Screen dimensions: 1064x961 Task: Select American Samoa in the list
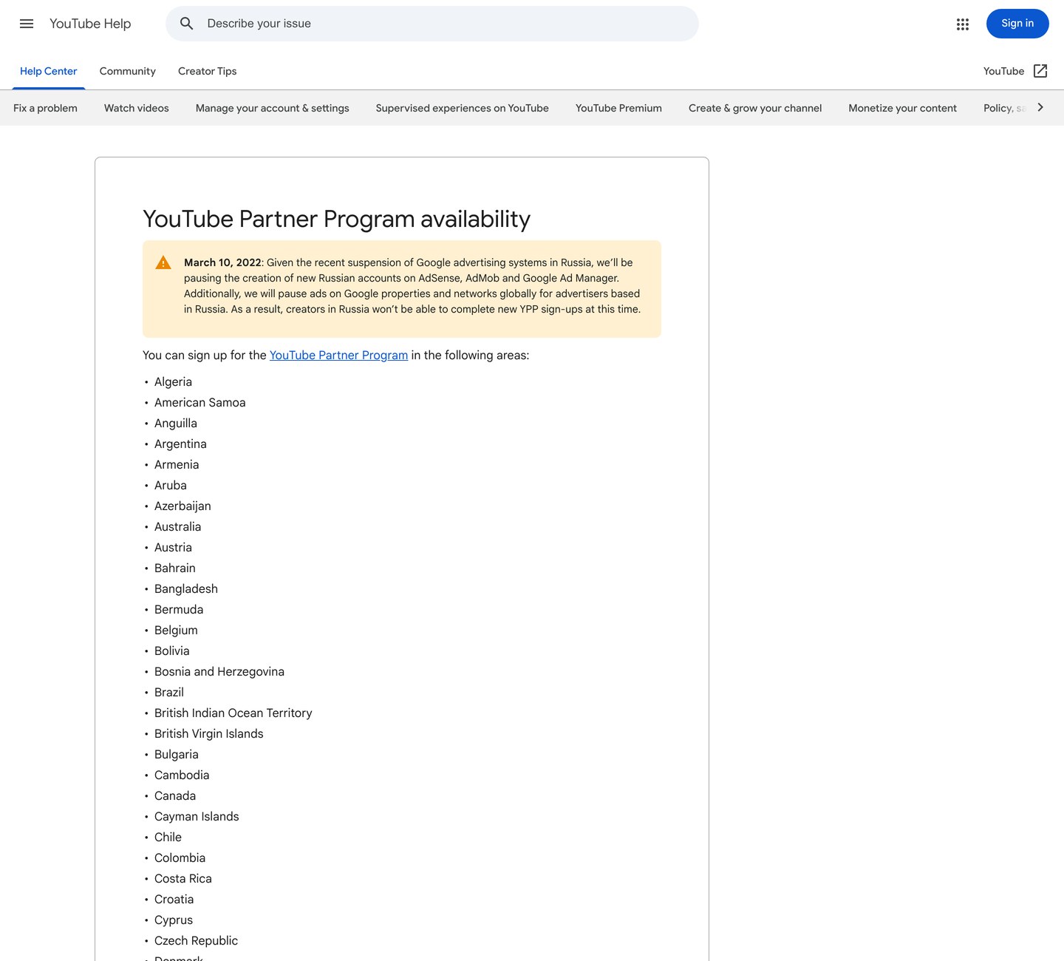199,402
